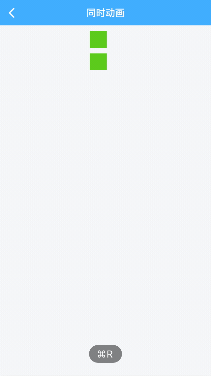Click the ⌘R reload pill
Image resolution: width=211 pixels, height=376 pixels.
[105, 354]
